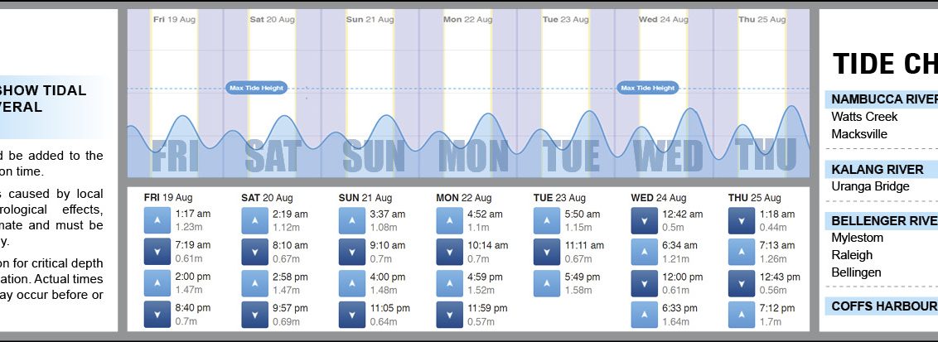This screenshot has width=938, height=342.
Task: Select the Sat 20 Aug chart column header
Action: point(273,19)
